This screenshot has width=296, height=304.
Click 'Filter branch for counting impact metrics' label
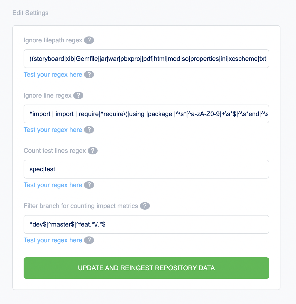point(81,206)
